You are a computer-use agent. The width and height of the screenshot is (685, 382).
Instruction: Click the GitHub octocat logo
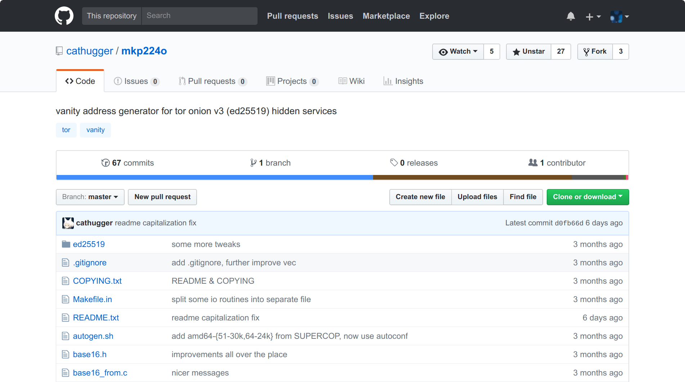pyautogui.click(x=64, y=15)
